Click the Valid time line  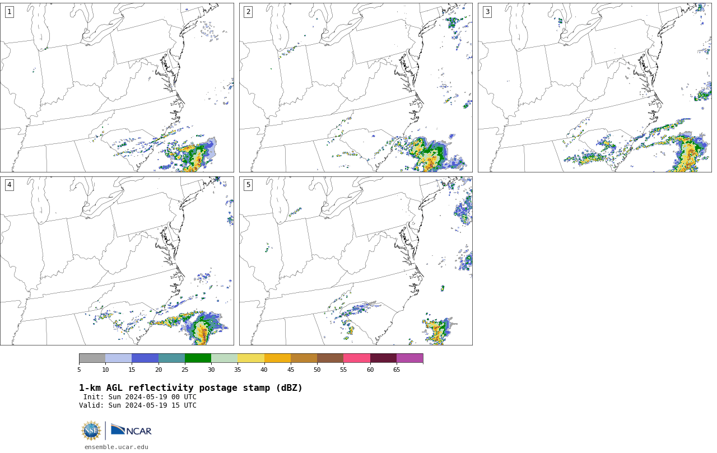coord(138,405)
